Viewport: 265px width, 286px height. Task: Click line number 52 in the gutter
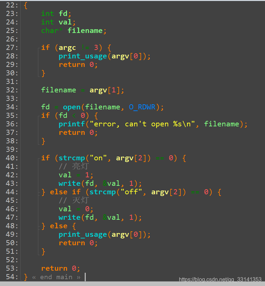tap(12, 260)
